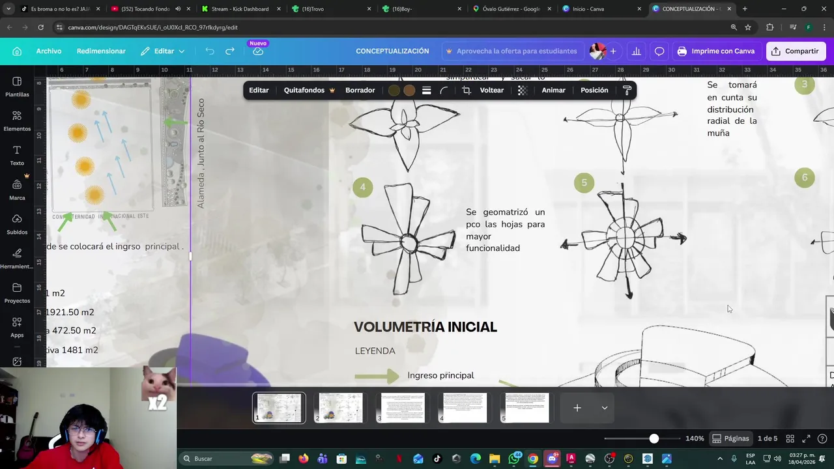Open the transparency checkerboard icon
Viewport: 834px width, 469px height.
coord(523,91)
